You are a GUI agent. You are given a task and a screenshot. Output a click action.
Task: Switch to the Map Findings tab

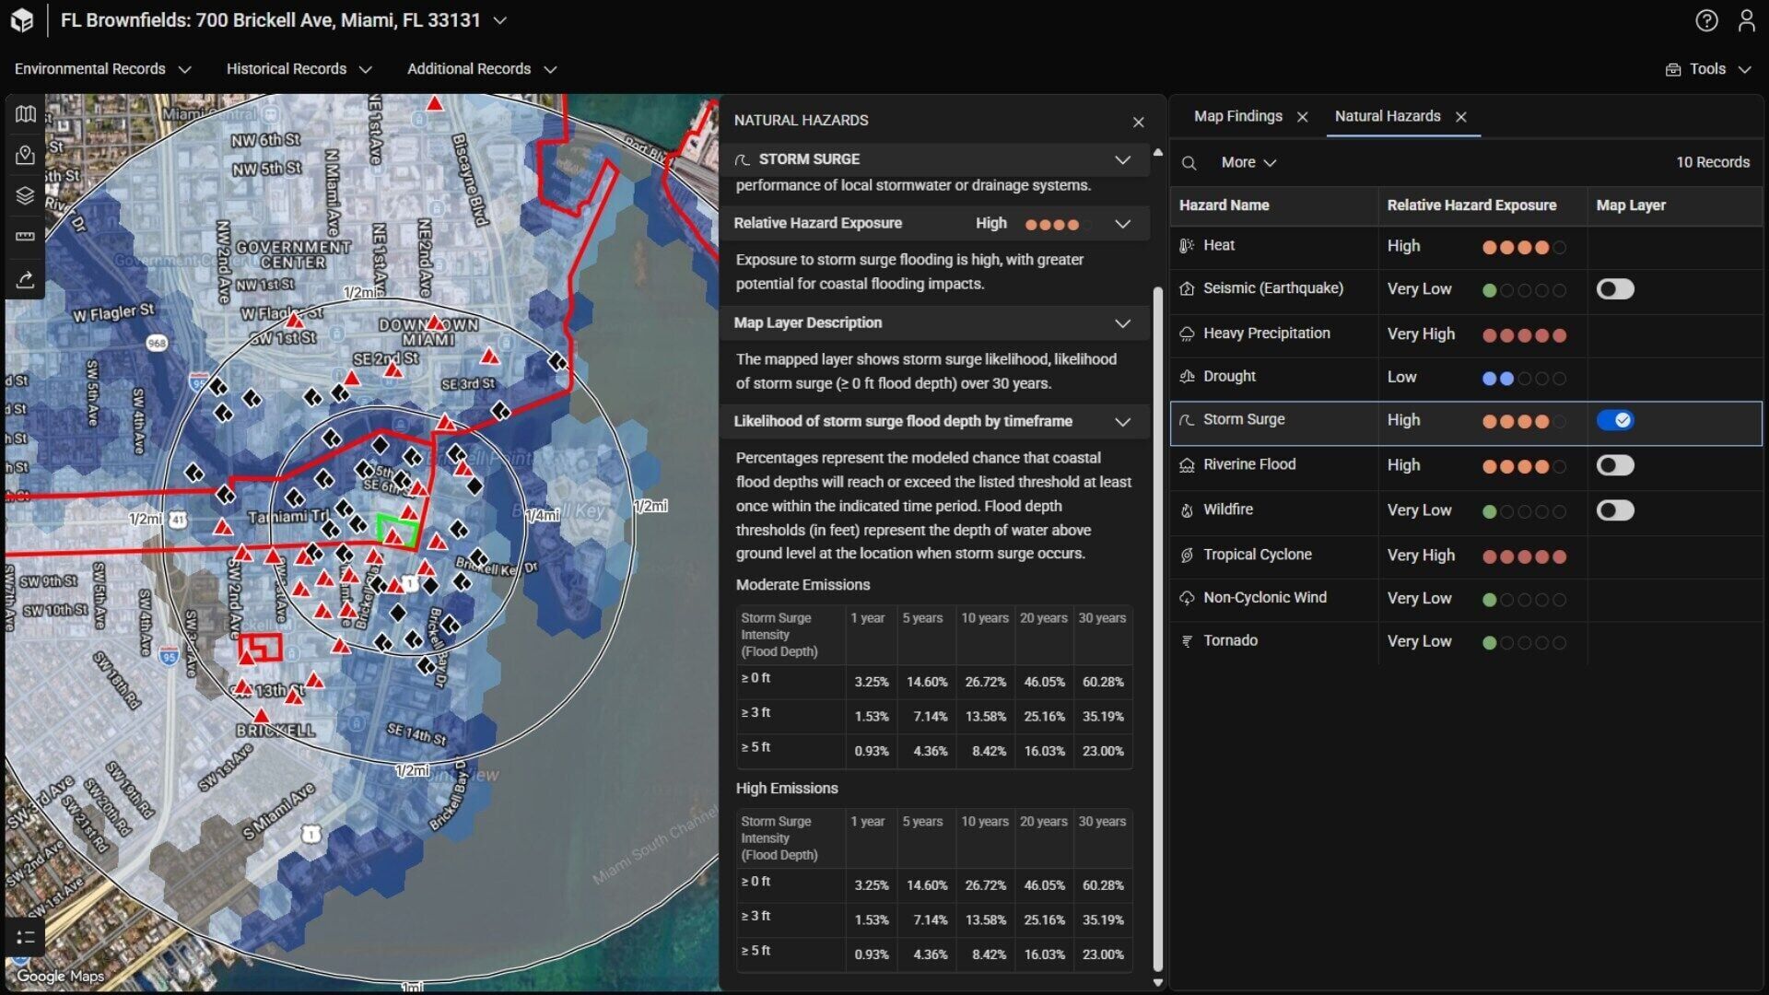[1237, 116]
